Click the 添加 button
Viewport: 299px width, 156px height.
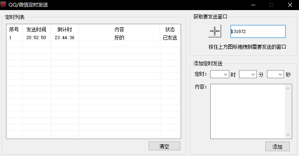278,146
